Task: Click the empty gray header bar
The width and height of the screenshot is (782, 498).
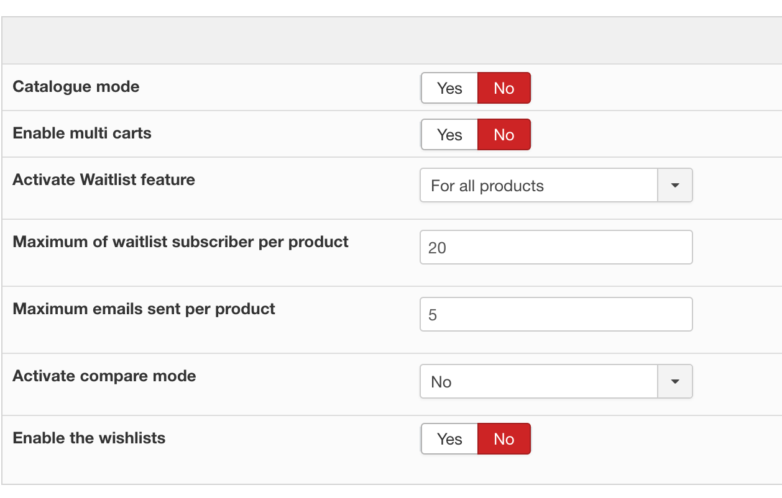Action: coord(392,41)
